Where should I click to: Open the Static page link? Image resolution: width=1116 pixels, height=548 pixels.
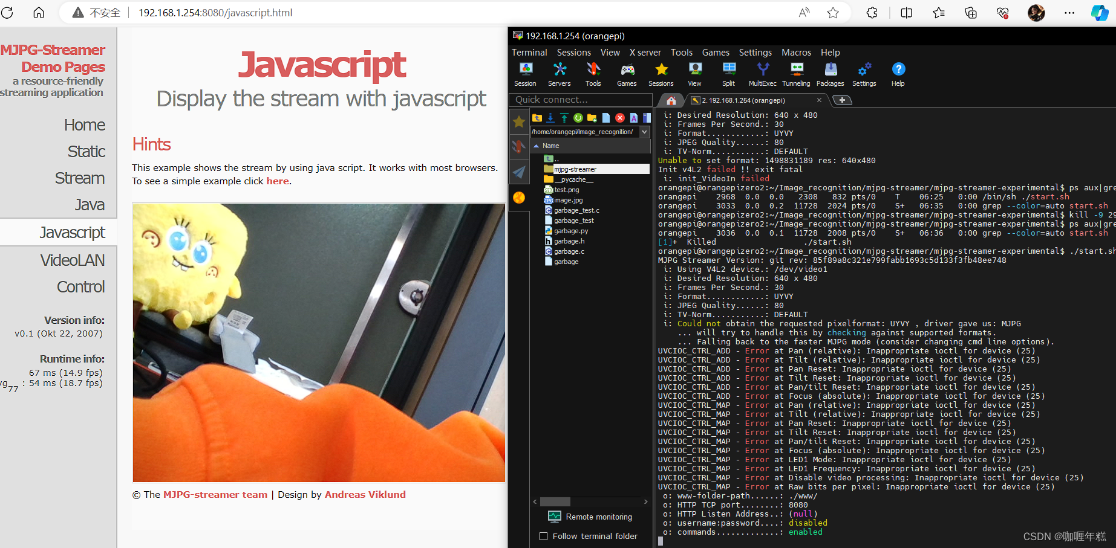click(x=86, y=152)
